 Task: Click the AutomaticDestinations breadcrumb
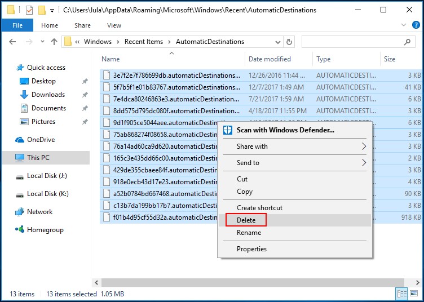(210, 42)
